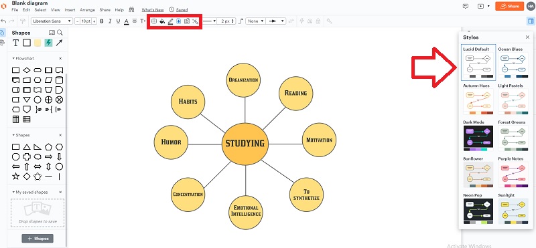Click the undo arrow in the toolbar
The image size is (536, 248).
pos(3,21)
